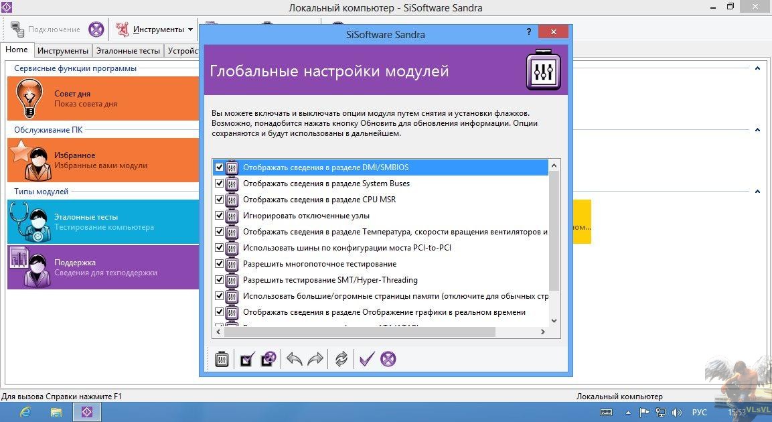The width and height of the screenshot is (772, 422).
Task: Open the Инструменты toolbar dropdown arrow
Action: (191, 29)
